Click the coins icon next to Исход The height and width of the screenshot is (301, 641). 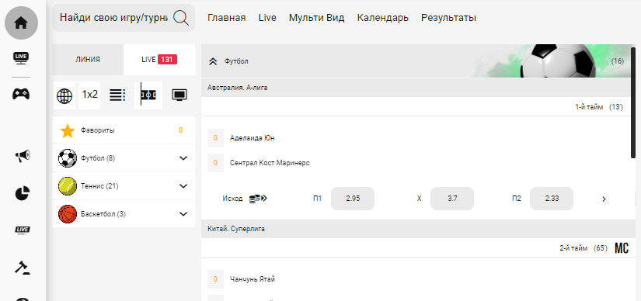[x=258, y=199]
